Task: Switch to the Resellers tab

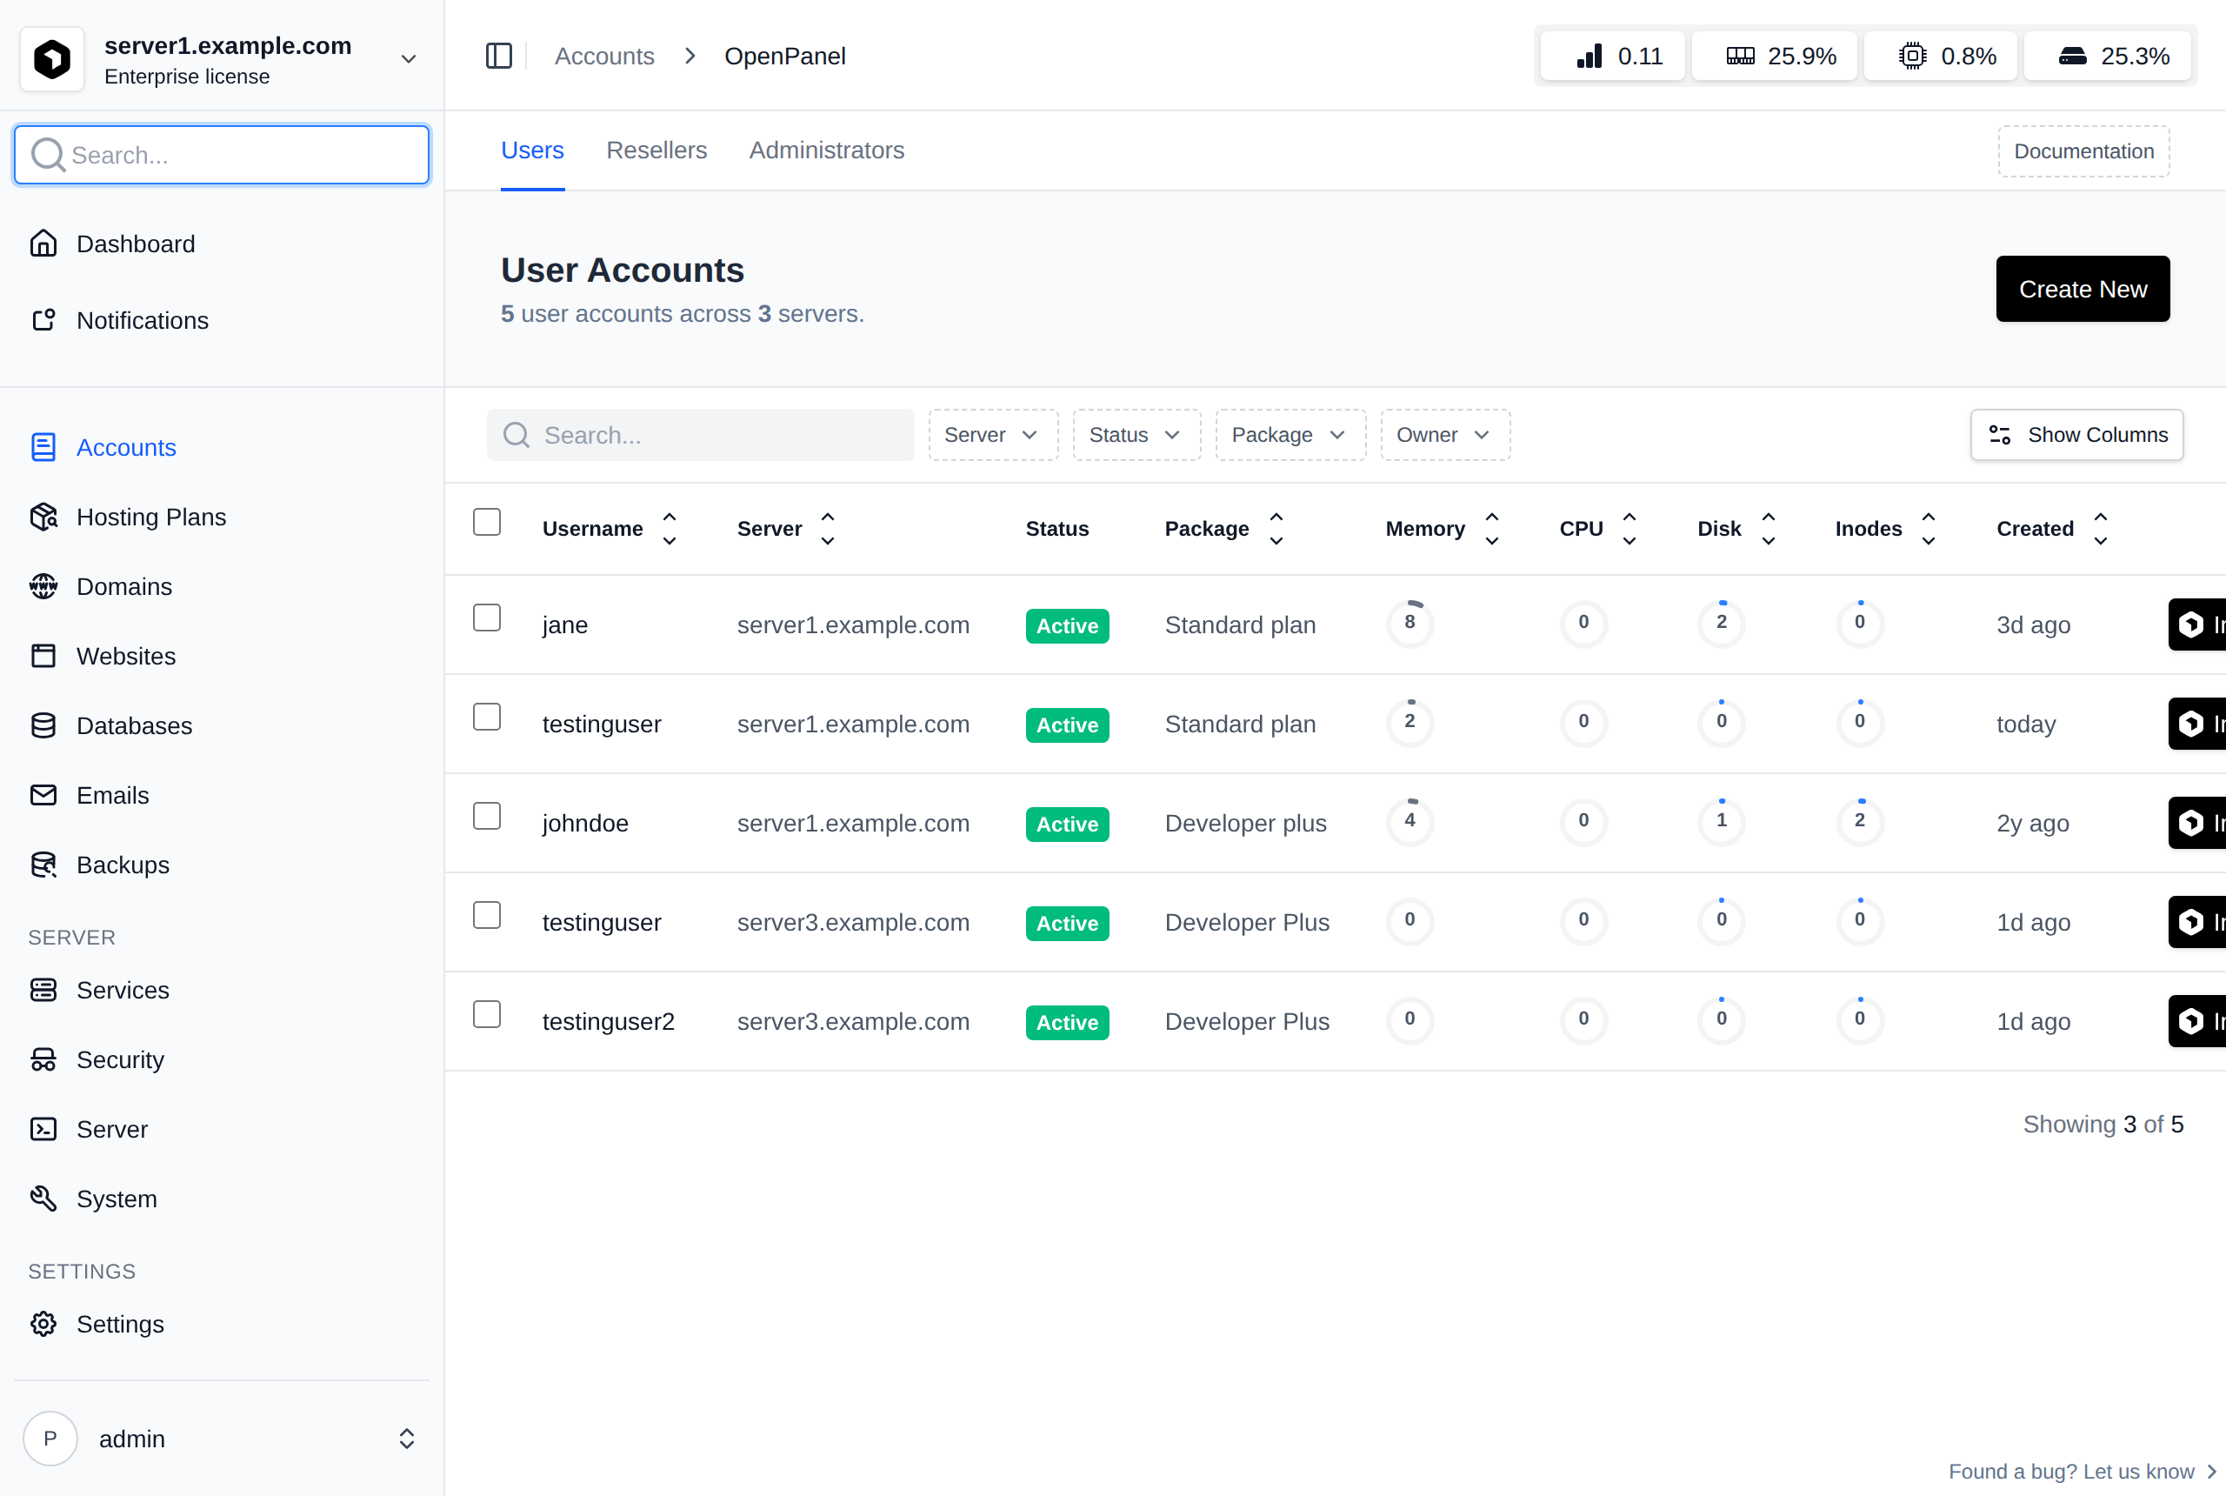Action: point(656,150)
